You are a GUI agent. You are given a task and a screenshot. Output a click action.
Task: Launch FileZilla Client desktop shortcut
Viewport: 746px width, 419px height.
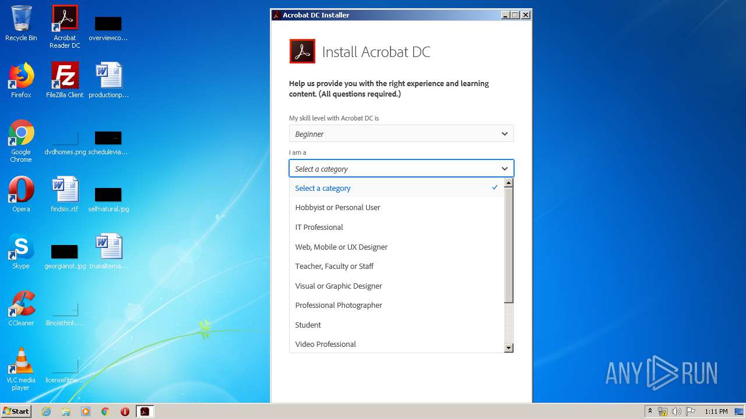click(65, 80)
